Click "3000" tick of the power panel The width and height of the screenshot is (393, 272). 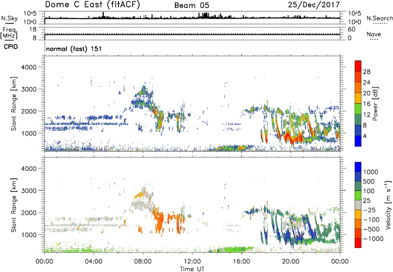[x=28, y=89]
